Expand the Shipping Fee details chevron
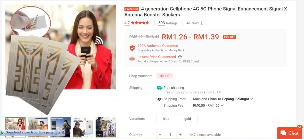 point(222,106)
